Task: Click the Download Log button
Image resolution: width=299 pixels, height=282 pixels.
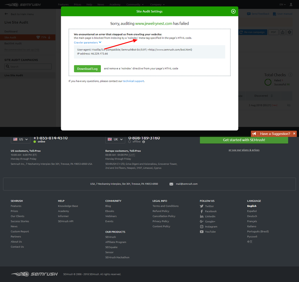Action: 87,68
